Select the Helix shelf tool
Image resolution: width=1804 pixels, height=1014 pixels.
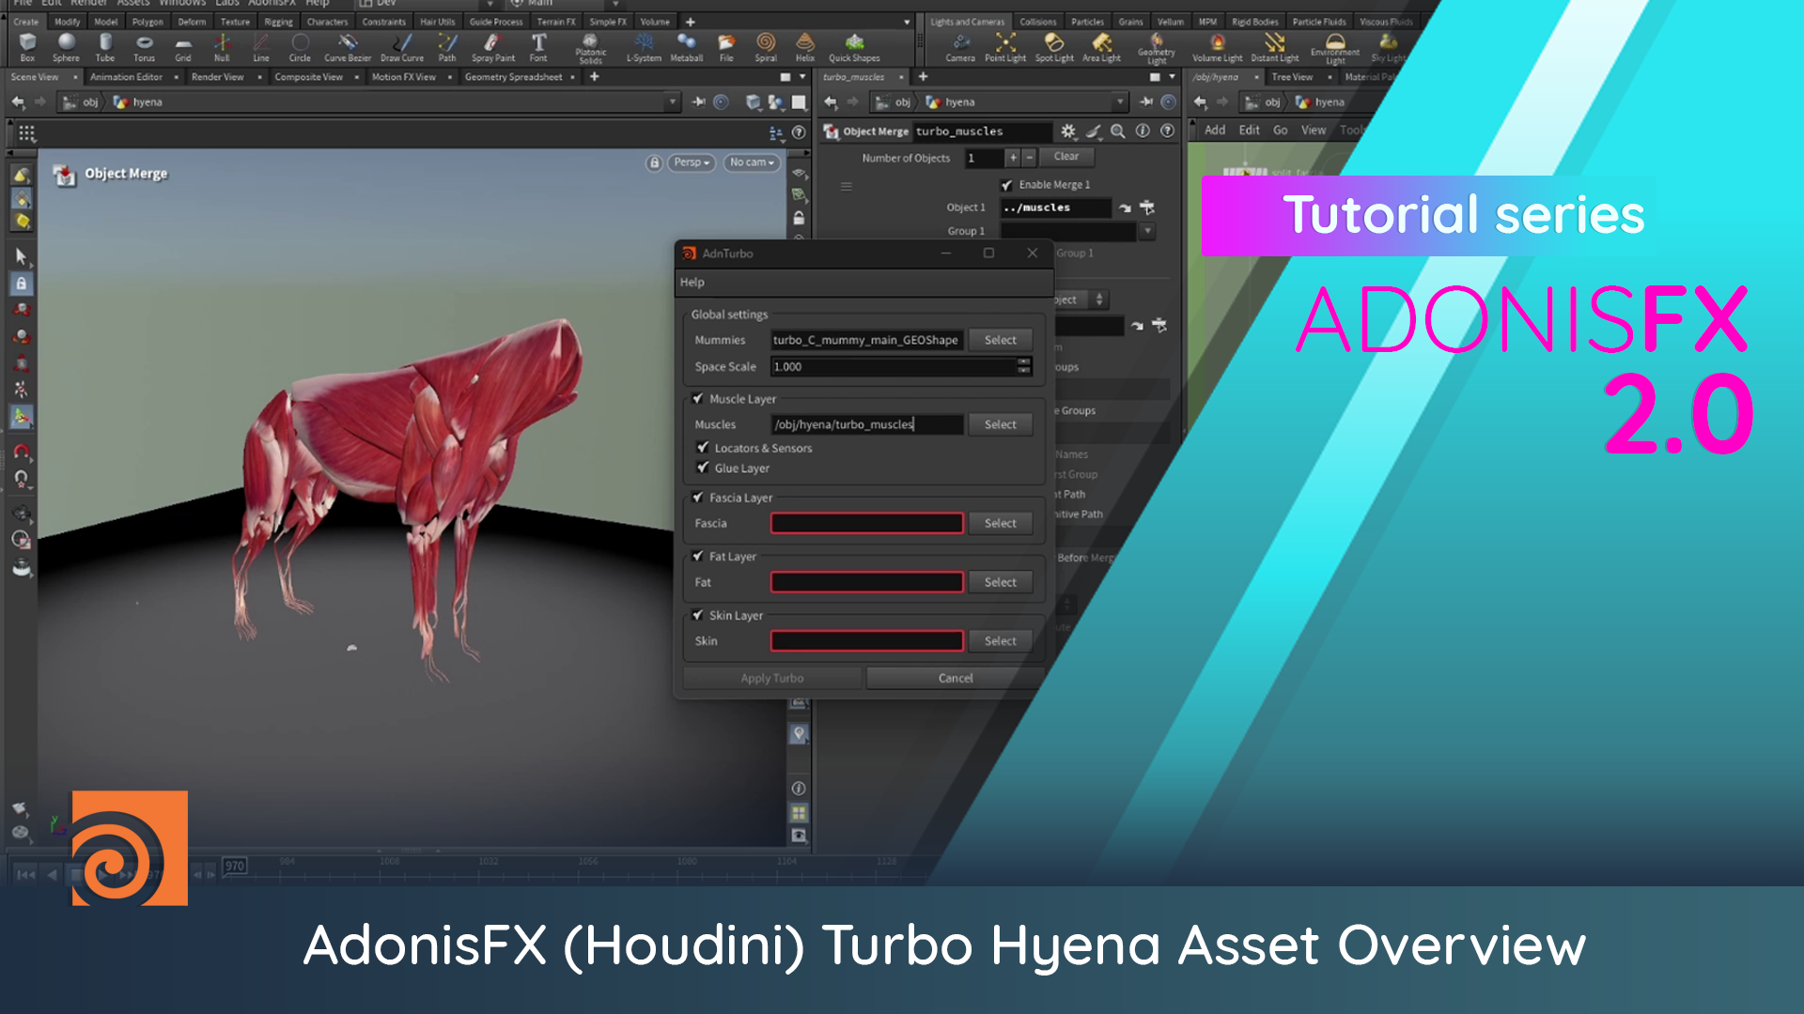click(x=805, y=47)
